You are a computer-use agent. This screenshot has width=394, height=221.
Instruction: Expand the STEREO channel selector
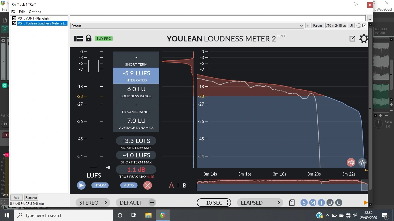click(x=93, y=203)
